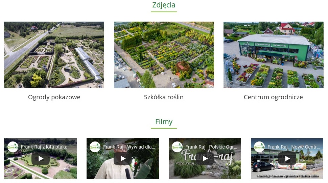Play the Frank-Raj Wywiad dla video

tap(123, 159)
